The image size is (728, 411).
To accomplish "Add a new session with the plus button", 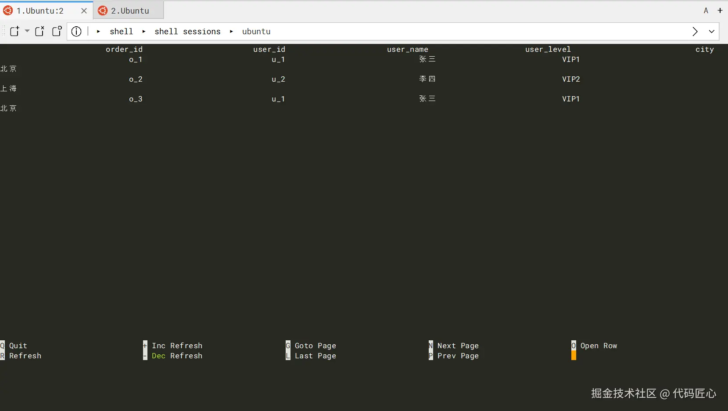I will point(720,11).
